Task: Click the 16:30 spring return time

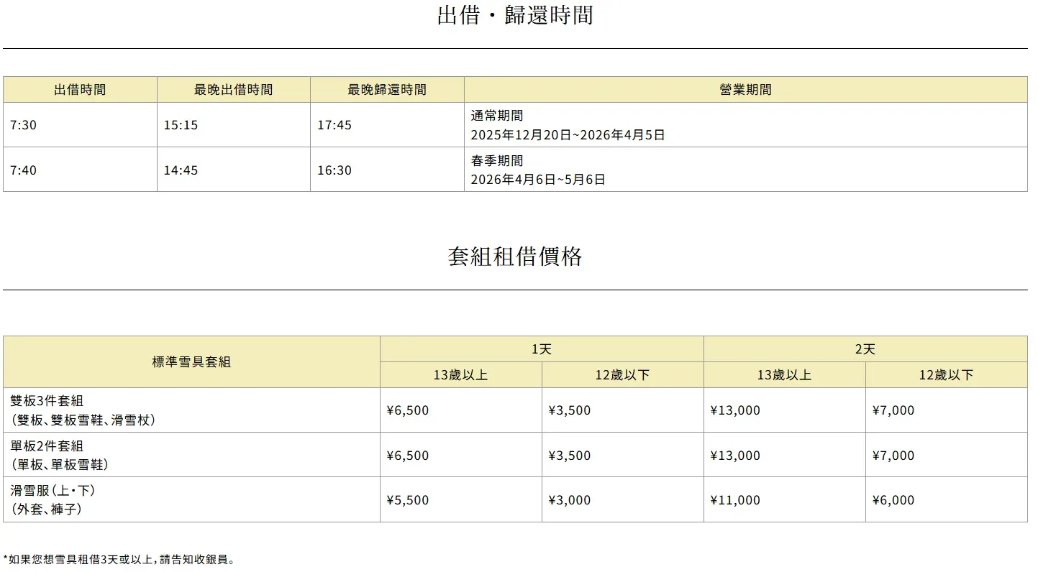Action: tap(334, 170)
